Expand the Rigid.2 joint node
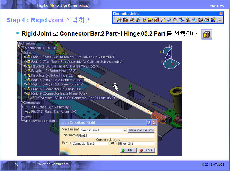The image size is (230, 171). [25, 61]
